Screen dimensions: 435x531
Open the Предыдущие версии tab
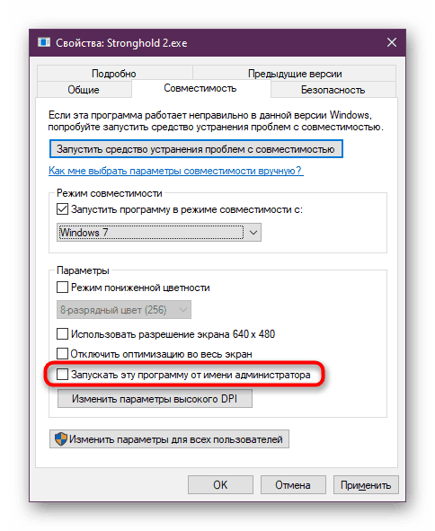point(295,74)
